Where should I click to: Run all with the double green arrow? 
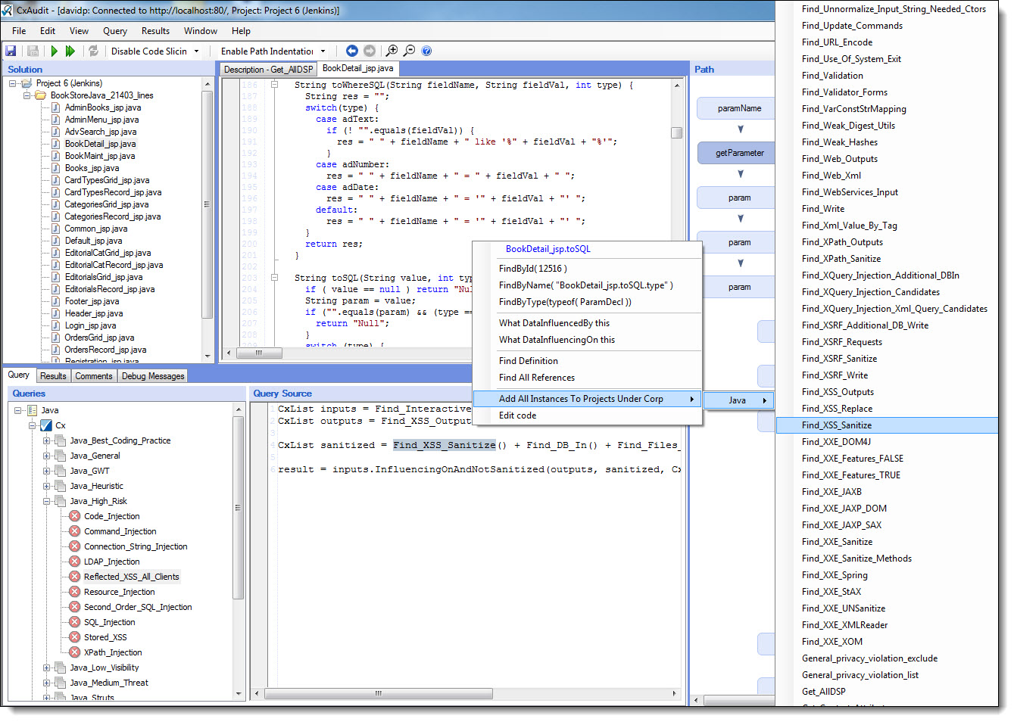(x=70, y=51)
